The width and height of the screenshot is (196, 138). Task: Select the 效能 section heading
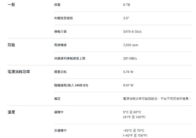11,45
